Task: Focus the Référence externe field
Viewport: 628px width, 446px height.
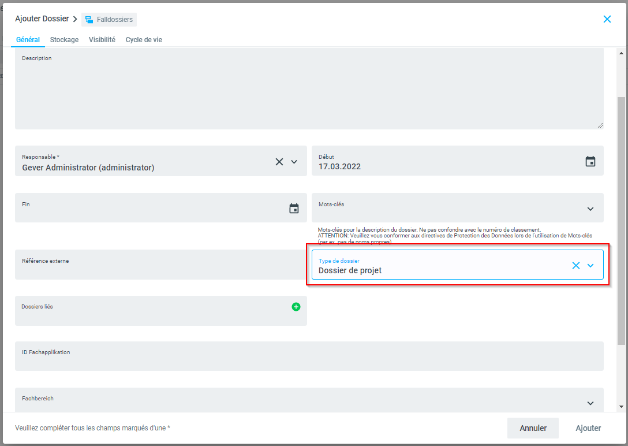Action: 160,268
